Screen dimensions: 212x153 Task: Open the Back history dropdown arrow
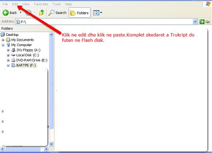pos(20,13)
